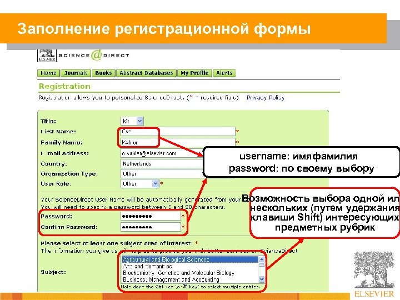Open the Privacy Policy link
This screenshot has height=300, width=400.
pos(266,97)
